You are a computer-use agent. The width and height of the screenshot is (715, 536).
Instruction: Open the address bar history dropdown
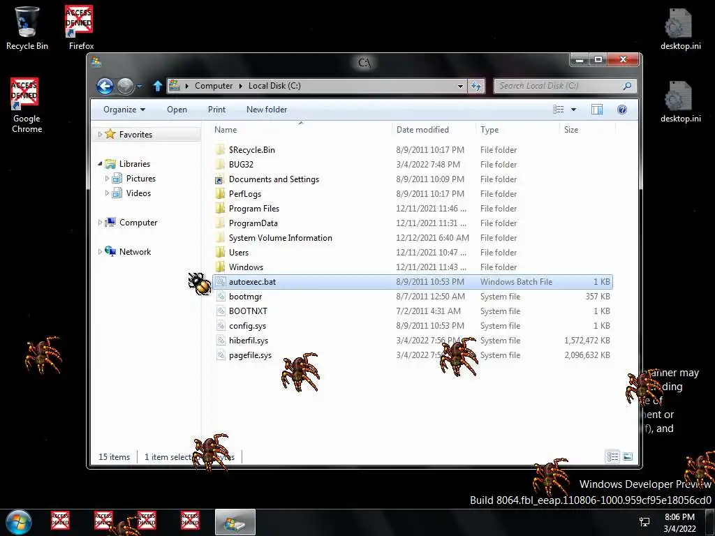pos(461,86)
